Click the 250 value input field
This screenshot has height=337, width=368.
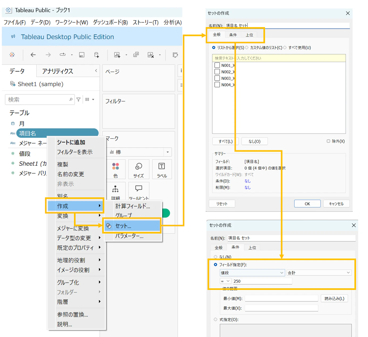(x=262, y=281)
